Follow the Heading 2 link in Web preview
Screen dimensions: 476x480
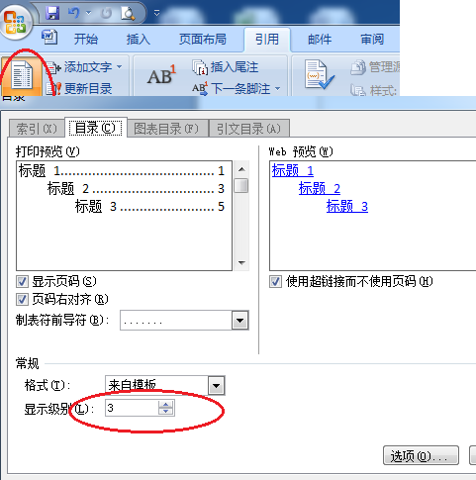pos(320,189)
